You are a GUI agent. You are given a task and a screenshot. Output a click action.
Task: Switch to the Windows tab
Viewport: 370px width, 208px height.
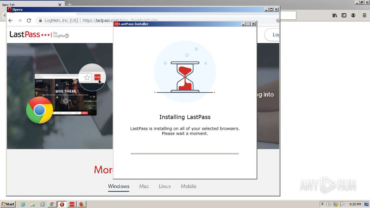click(119, 186)
